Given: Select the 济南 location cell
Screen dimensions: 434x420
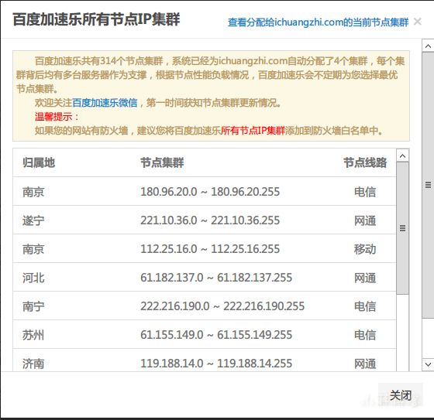Looking at the screenshot, I should (x=33, y=364).
